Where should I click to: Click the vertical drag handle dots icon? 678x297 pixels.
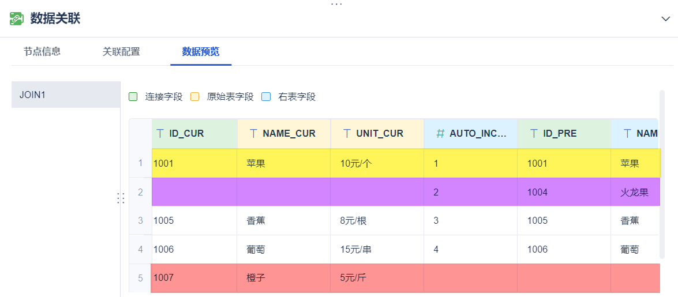(121, 198)
